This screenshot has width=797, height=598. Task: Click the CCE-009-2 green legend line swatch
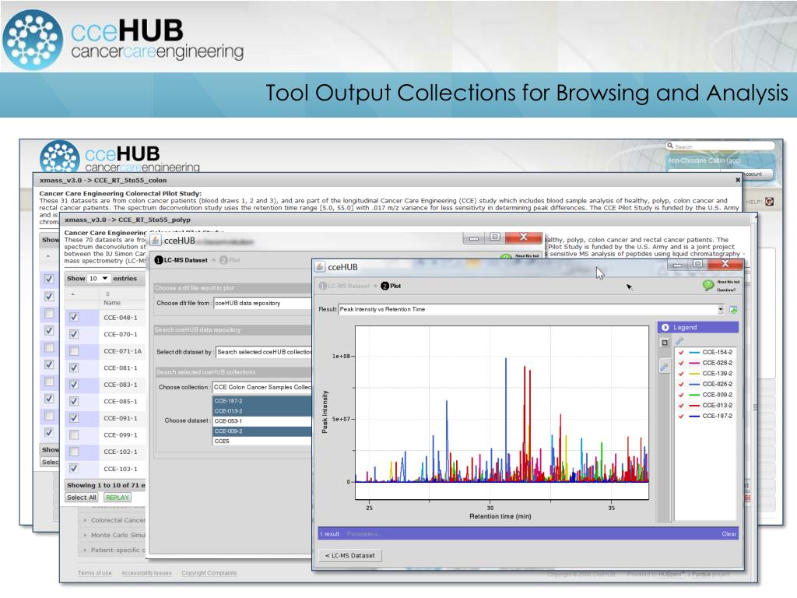(694, 395)
